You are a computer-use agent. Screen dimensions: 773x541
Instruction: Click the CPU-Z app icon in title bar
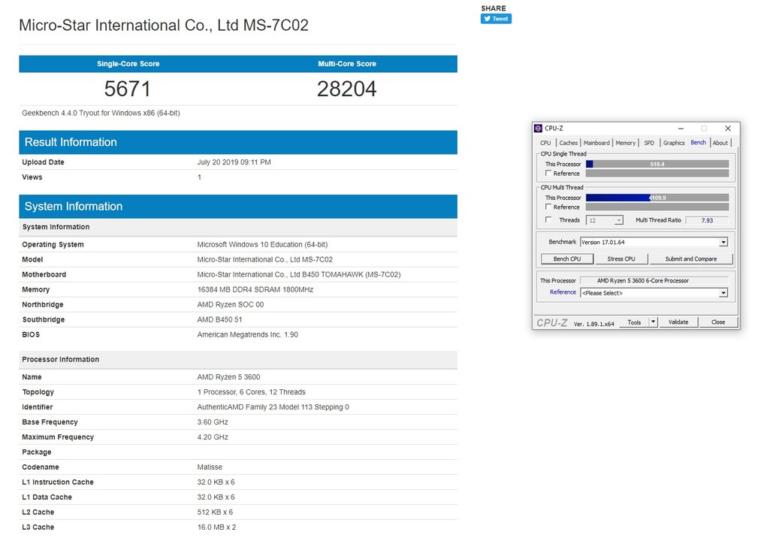539,128
